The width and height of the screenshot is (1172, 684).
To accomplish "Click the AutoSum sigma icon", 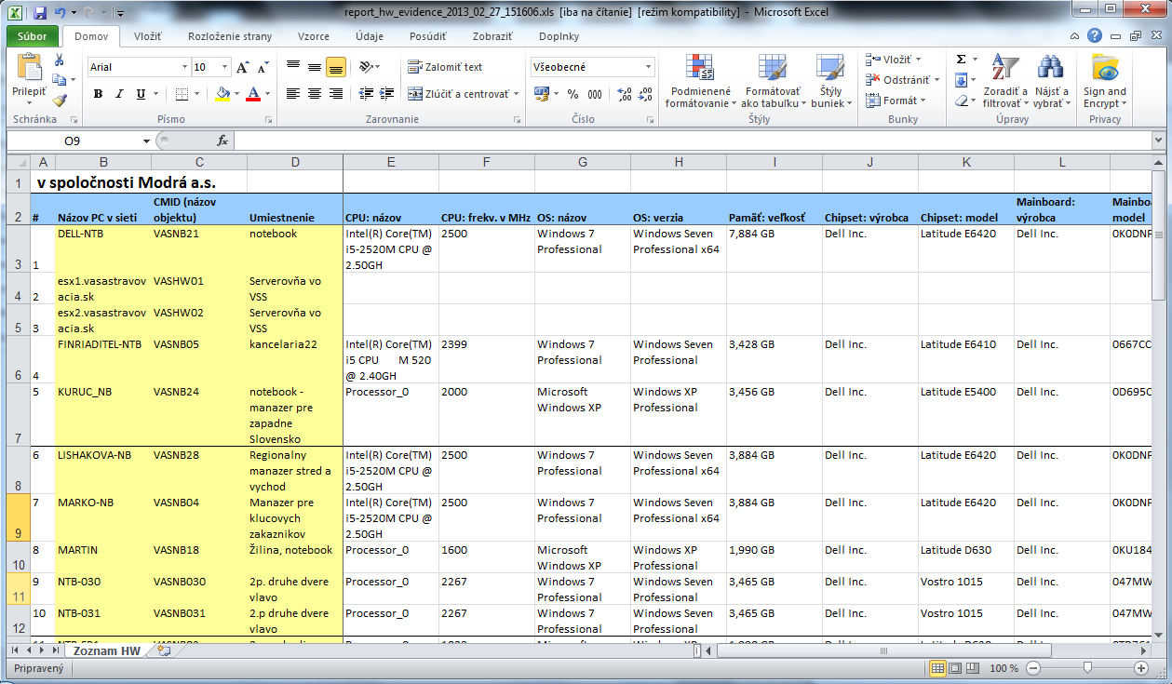I will (x=962, y=59).
